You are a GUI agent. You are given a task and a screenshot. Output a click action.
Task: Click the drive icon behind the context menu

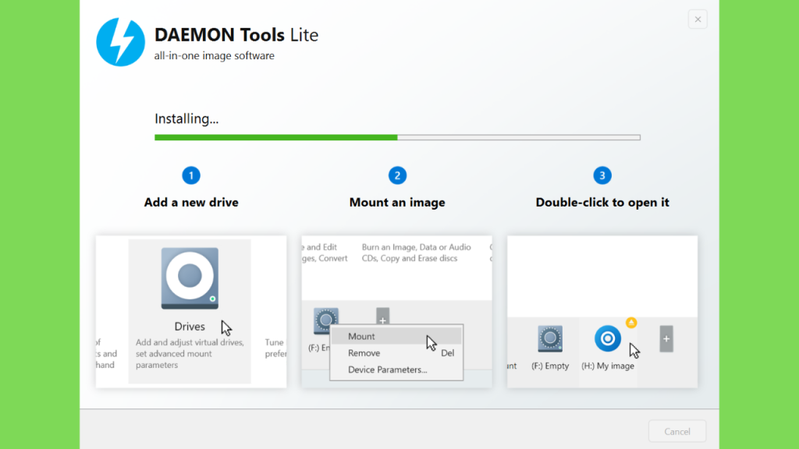point(325,320)
